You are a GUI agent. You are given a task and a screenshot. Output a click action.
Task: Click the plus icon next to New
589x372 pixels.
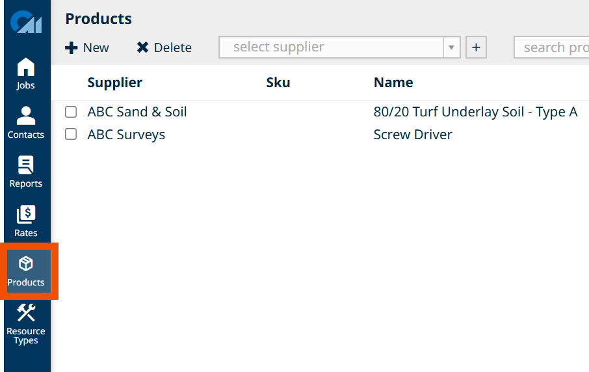(x=71, y=47)
